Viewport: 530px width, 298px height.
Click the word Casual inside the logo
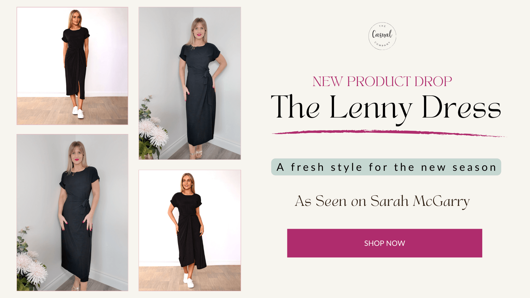(x=382, y=34)
